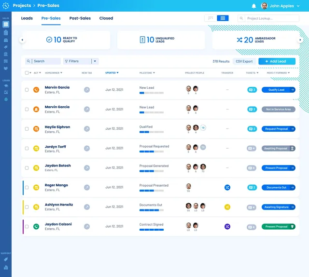Click Awaiting Signature for Ashlynn Herwitz
The height and width of the screenshot is (277, 309).
[279, 207]
